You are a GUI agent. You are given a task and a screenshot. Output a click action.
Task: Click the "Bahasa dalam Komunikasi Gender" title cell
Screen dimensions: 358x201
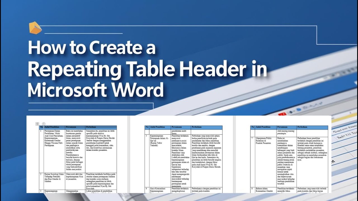(x=266, y=190)
